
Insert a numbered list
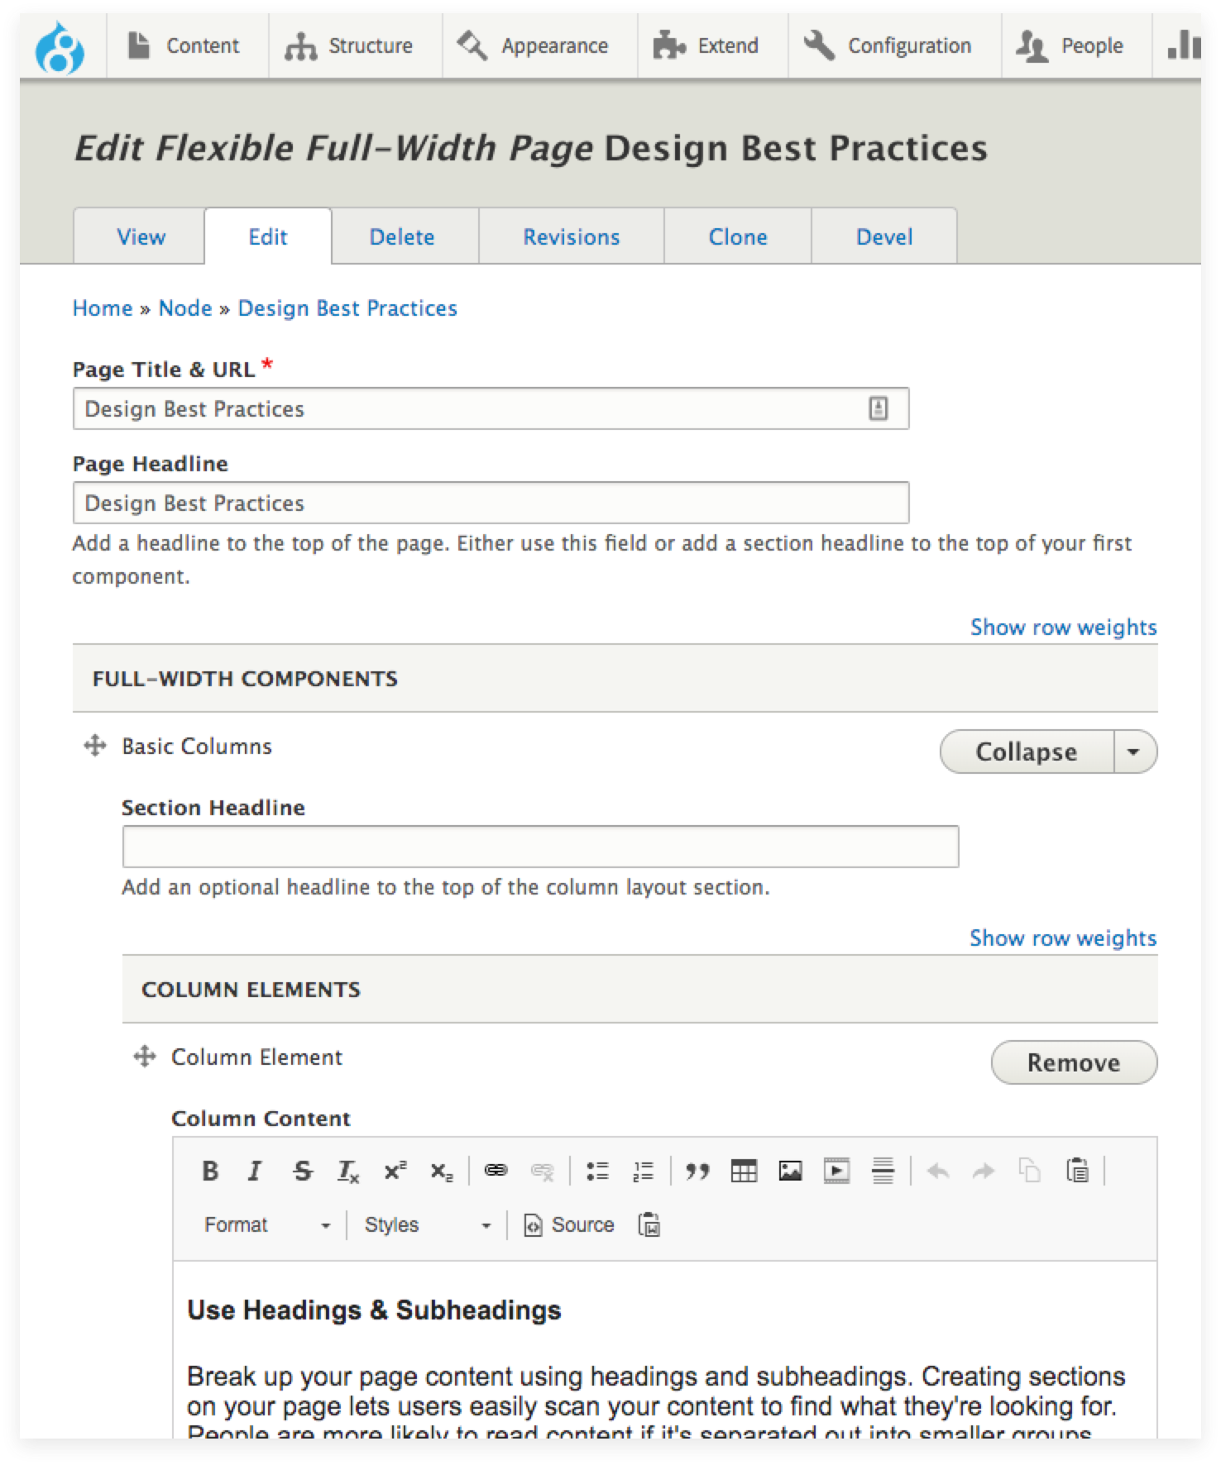[x=643, y=1171]
